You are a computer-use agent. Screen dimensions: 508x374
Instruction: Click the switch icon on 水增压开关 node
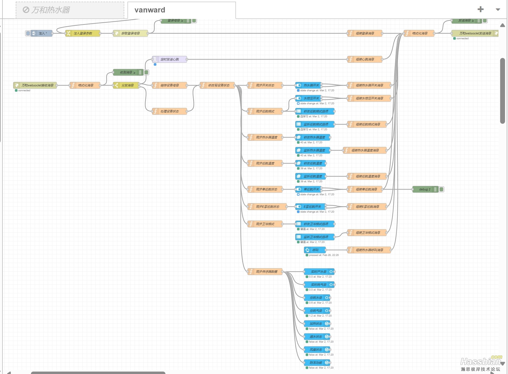299,98
